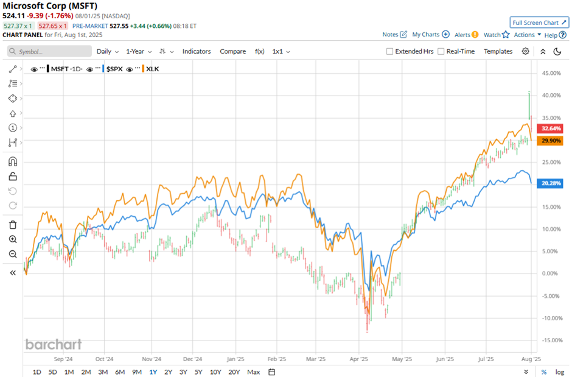Toggle log scale mode

click(x=560, y=372)
